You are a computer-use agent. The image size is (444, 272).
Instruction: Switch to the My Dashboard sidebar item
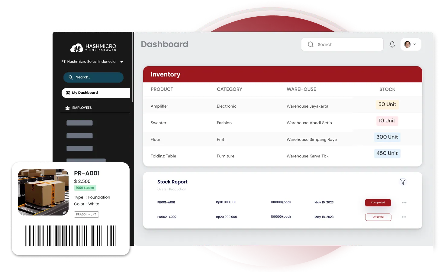click(x=85, y=92)
